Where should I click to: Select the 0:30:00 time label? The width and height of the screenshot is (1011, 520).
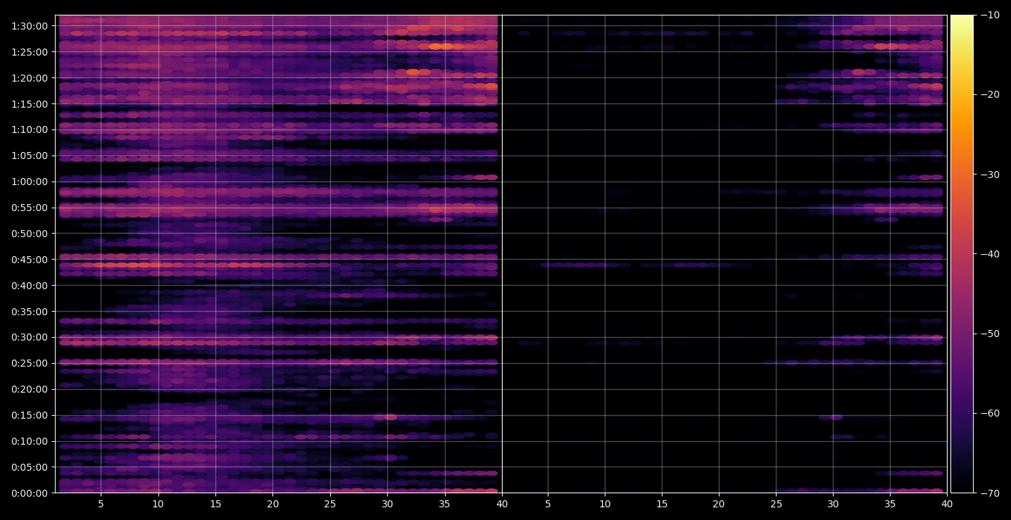(x=30, y=337)
